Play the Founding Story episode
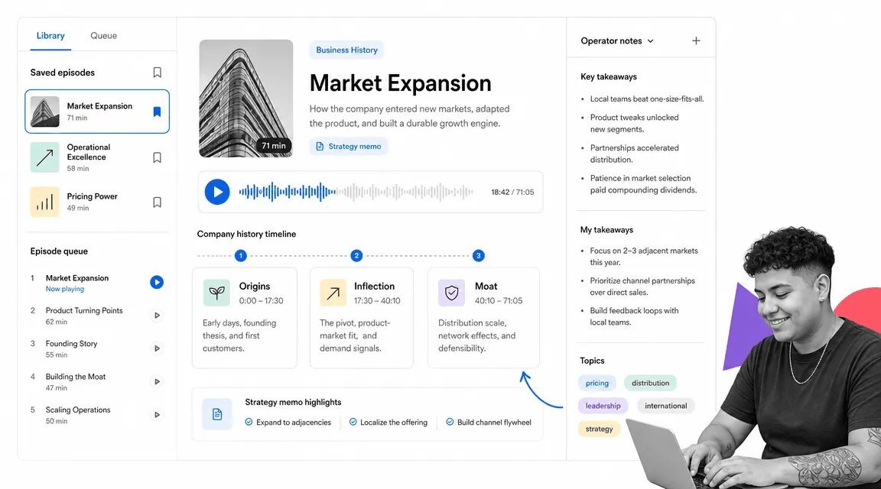Screen dimensions: 881x489 pyautogui.click(x=157, y=348)
